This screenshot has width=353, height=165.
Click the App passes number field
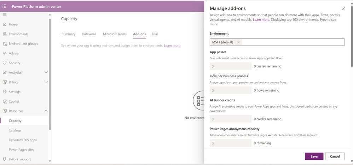(231, 66)
